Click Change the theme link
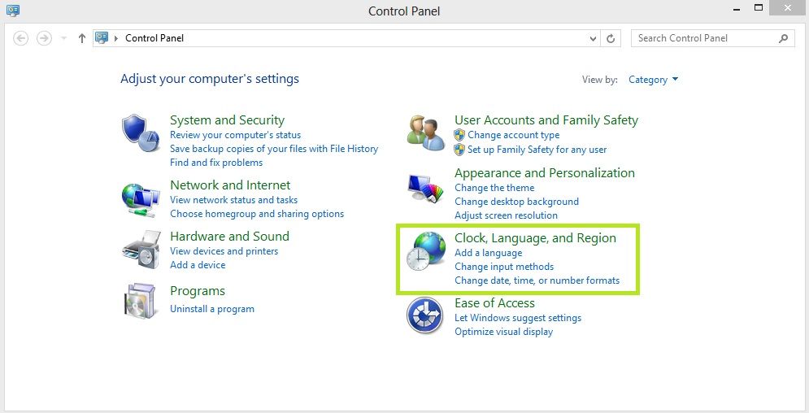 (x=494, y=188)
